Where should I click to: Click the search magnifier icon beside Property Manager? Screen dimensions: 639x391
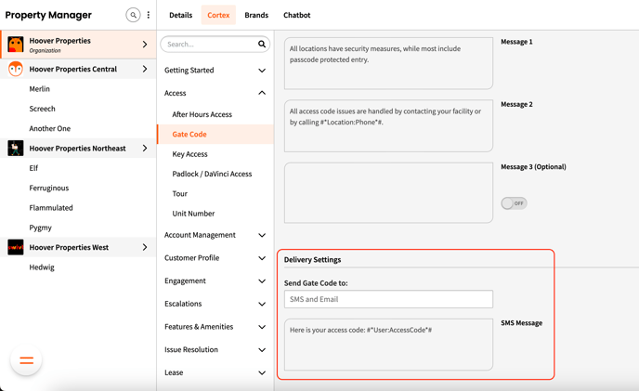[x=133, y=15]
